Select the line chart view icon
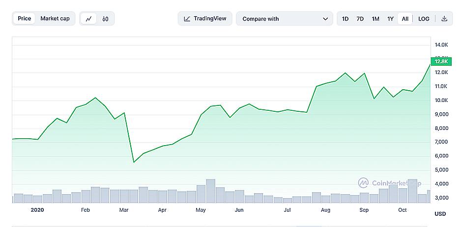 pyautogui.click(x=88, y=19)
